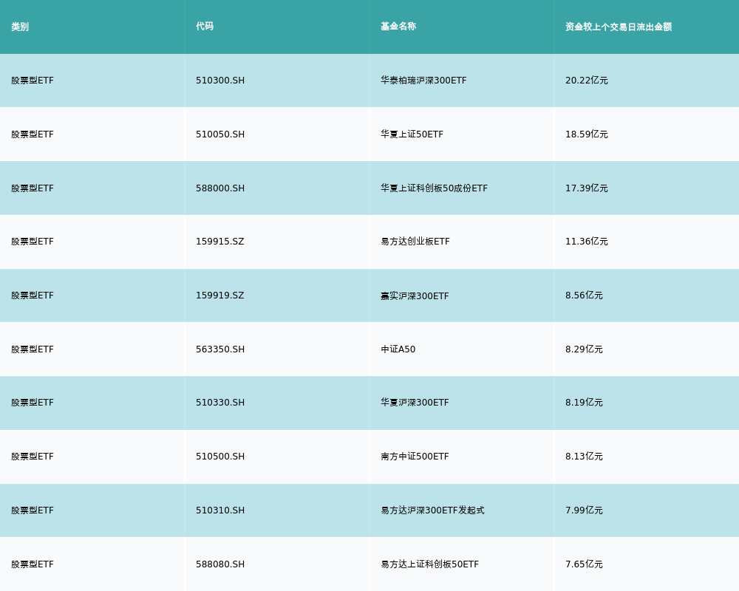Click fund name 易方达上证科创板50ETF
The height and width of the screenshot is (591, 739).
pyautogui.click(x=429, y=564)
